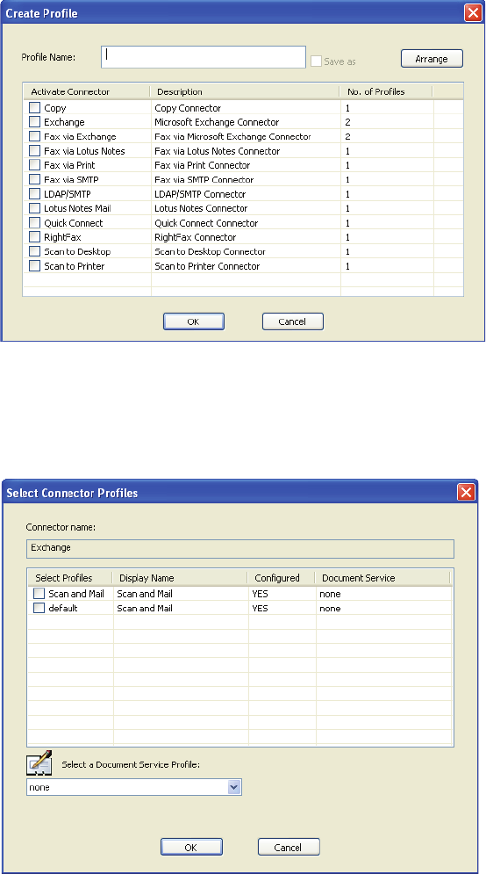This screenshot has width=486, height=874.
Task: Toggle the Save as checkbox
Action: click(316, 61)
